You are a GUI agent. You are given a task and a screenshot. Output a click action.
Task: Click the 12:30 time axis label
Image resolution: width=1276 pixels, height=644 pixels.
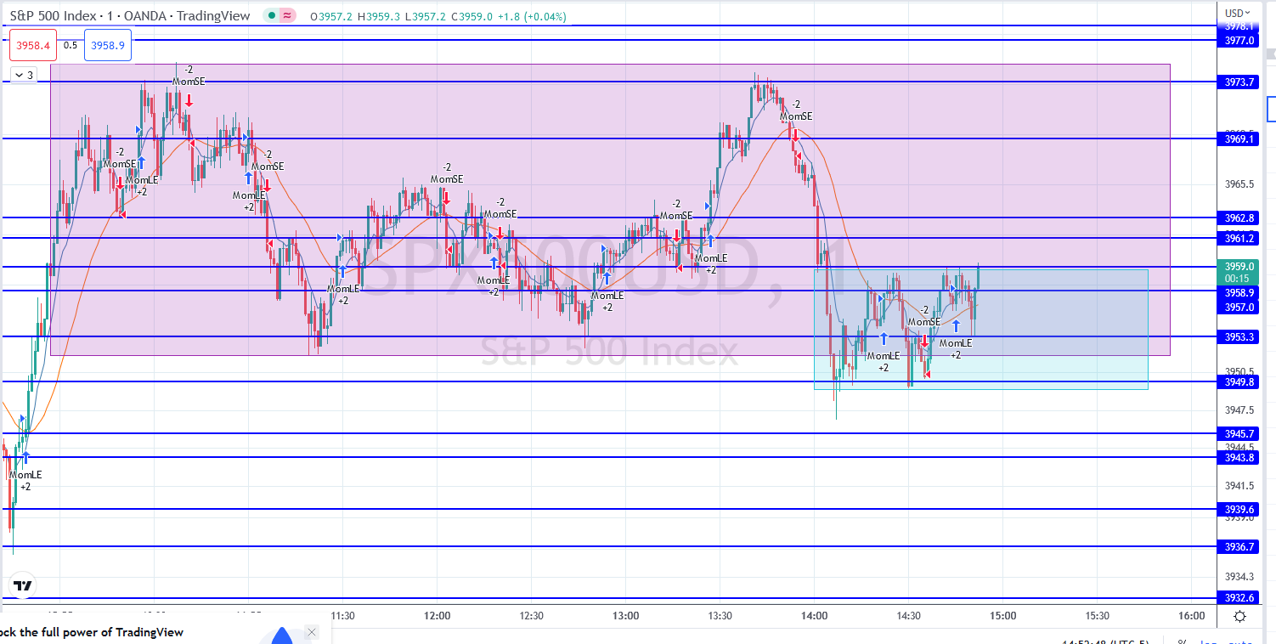coord(531,616)
